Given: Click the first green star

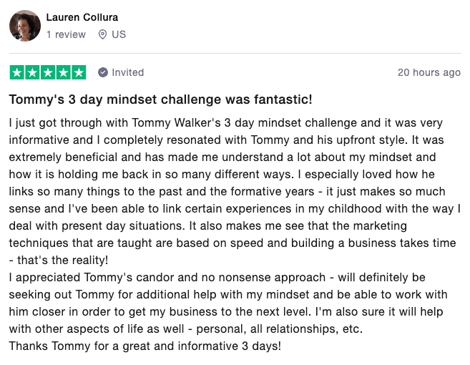Looking at the screenshot, I should coord(17,72).
